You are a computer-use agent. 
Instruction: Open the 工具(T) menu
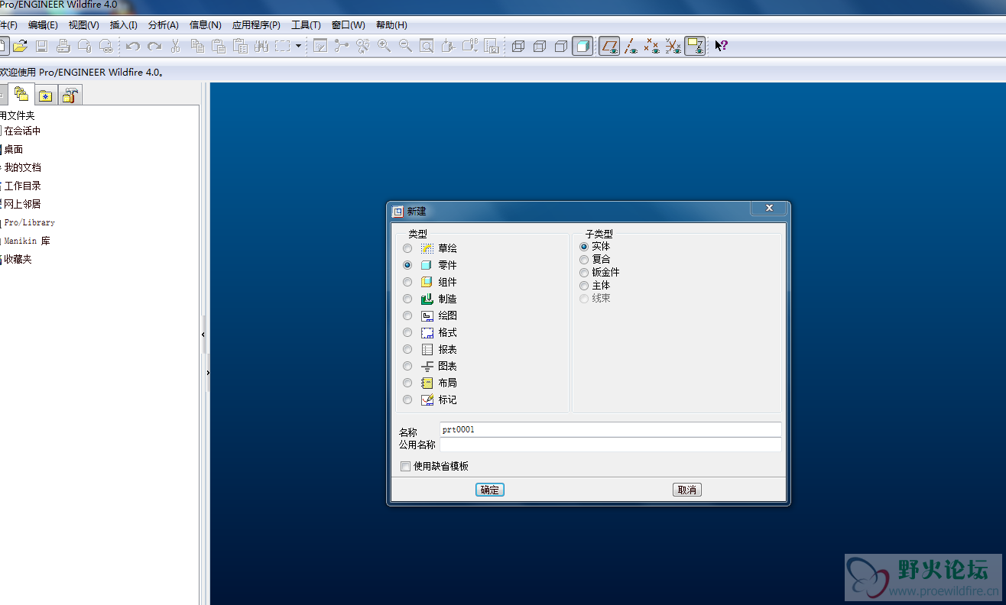tap(306, 25)
